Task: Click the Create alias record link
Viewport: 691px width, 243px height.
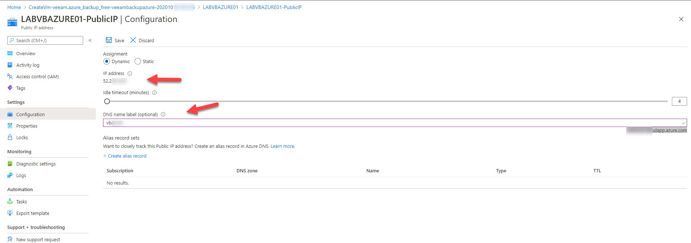Action: coord(127,156)
